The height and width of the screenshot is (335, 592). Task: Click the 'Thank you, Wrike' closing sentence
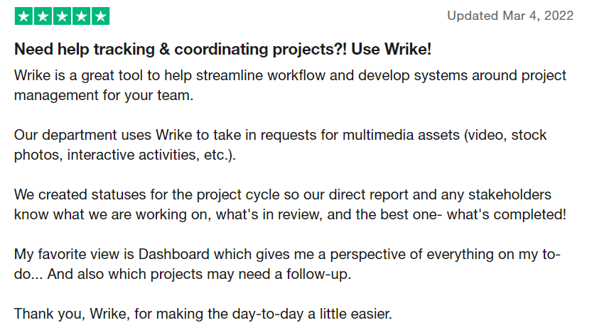click(203, 314)
